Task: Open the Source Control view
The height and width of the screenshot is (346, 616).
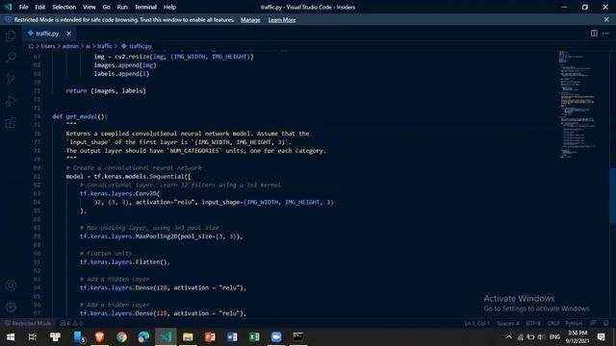Action: click(x=11, y=79)
